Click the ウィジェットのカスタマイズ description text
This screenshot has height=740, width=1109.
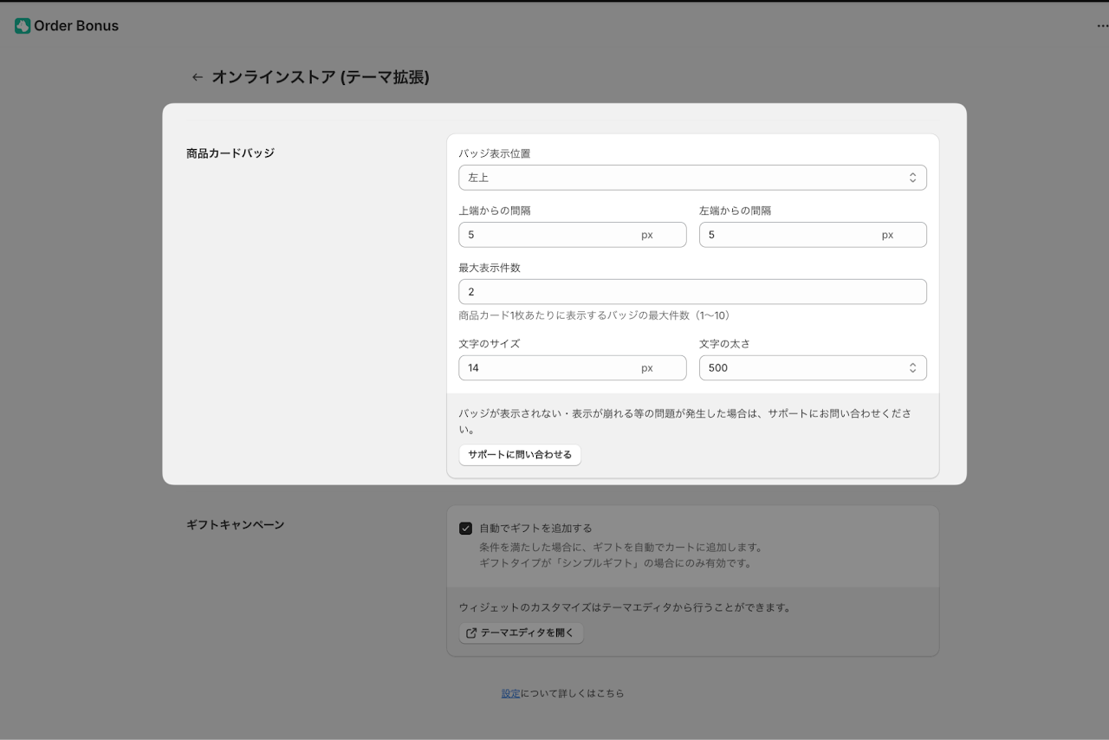click(626, 608)
